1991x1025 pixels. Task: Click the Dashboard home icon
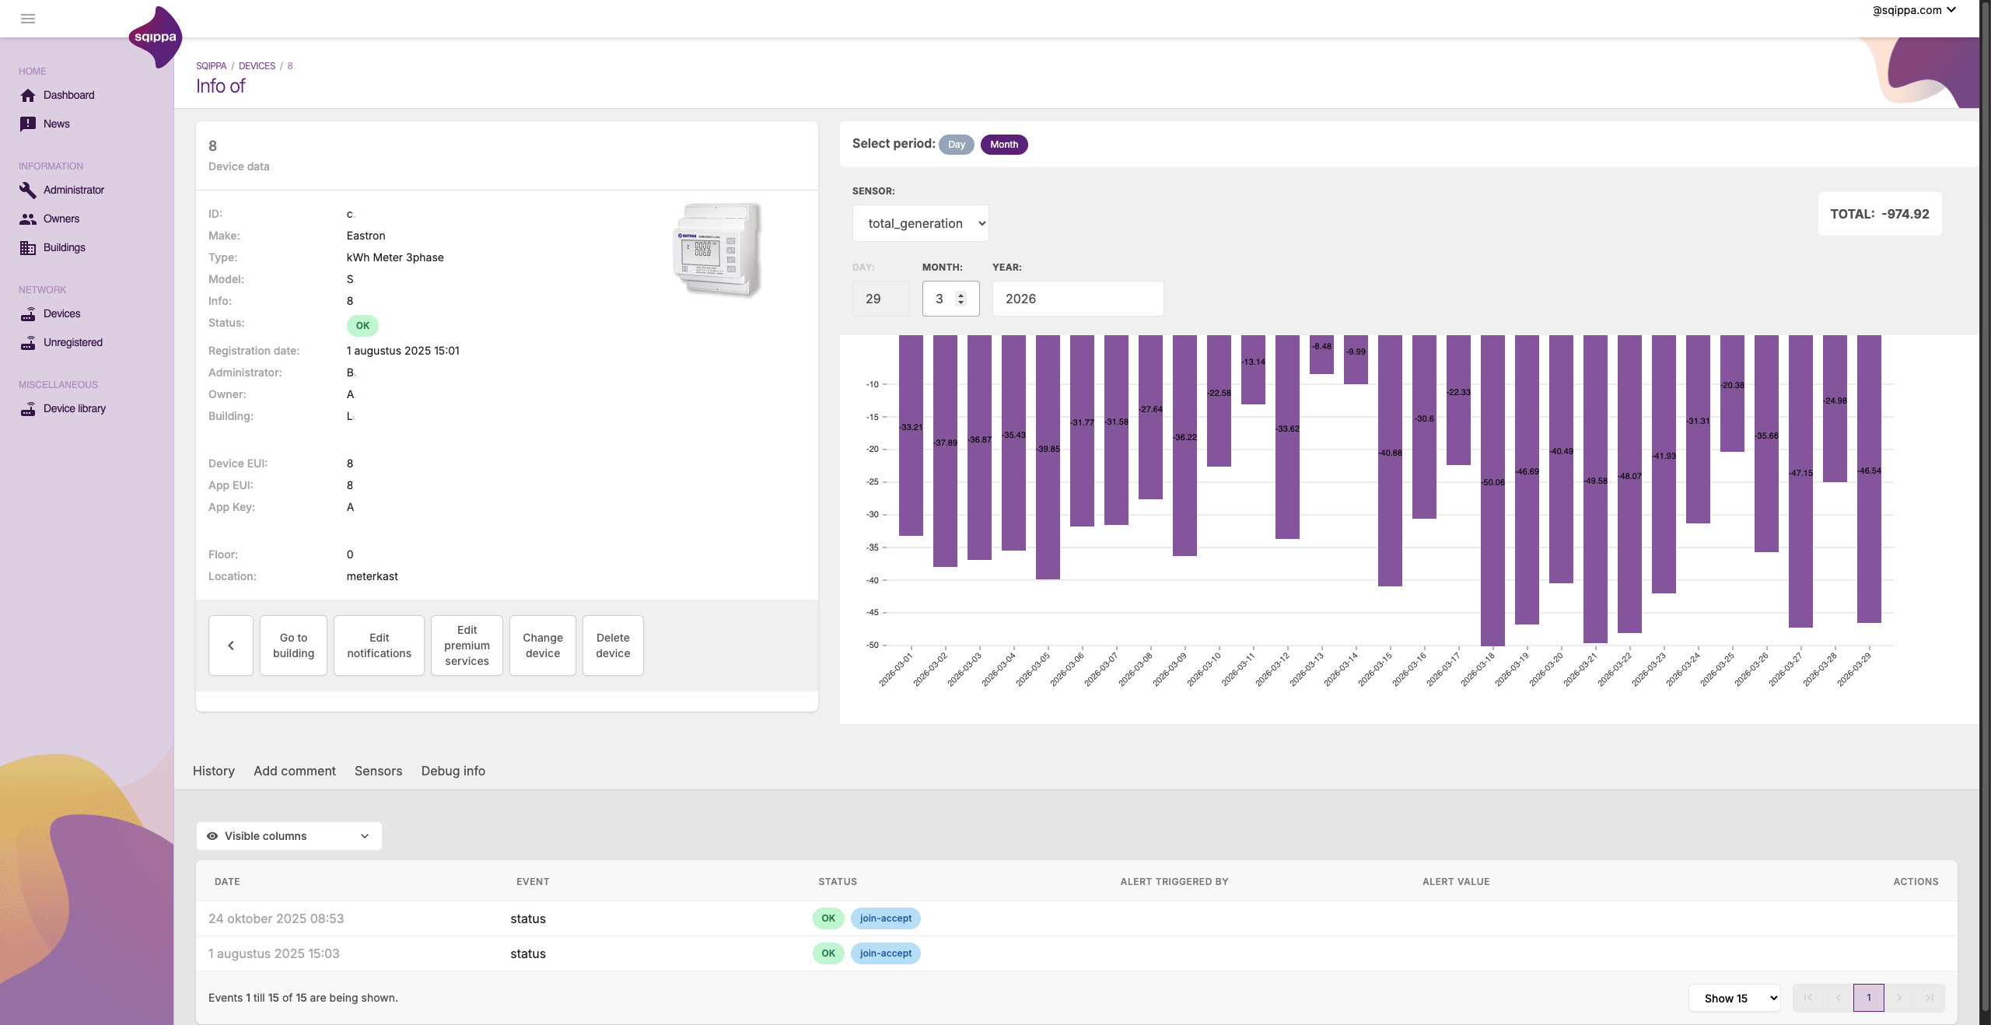28,96
